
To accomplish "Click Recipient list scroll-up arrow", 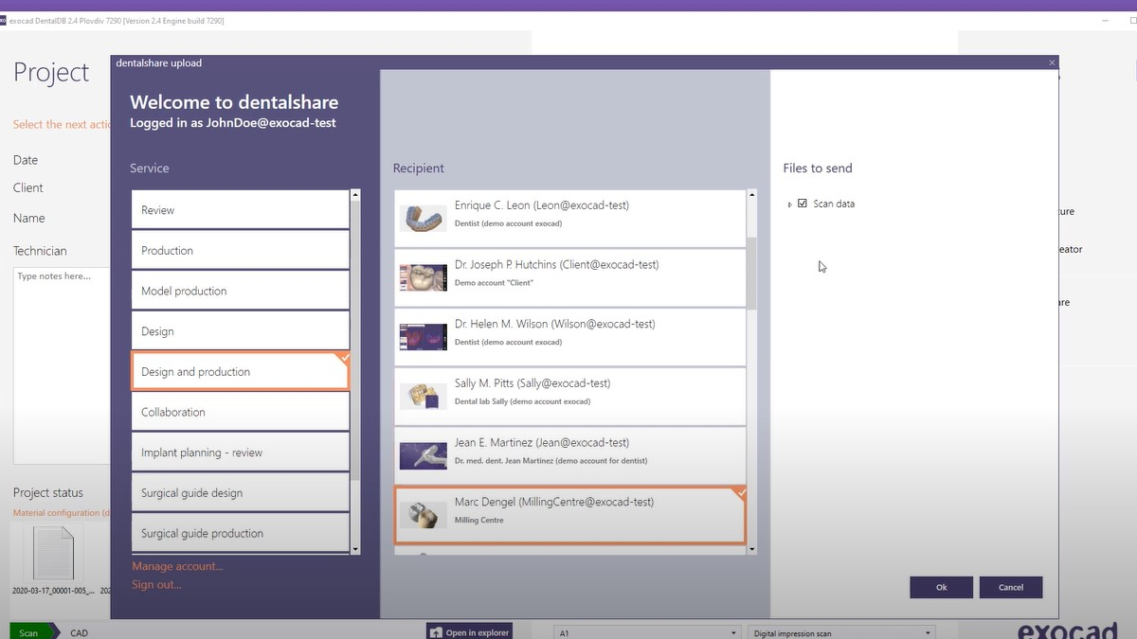I will tap(752, 196).
